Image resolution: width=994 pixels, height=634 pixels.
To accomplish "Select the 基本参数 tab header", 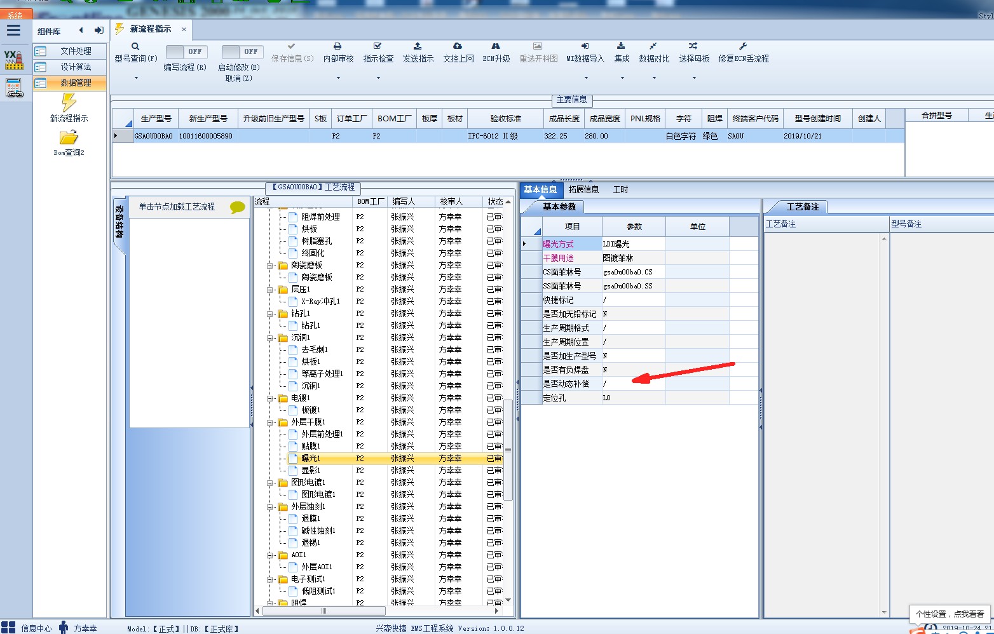I will [559, 207].
